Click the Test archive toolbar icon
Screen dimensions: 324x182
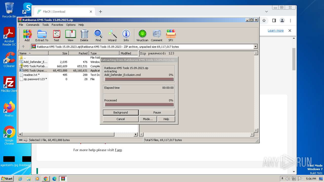pyautogui.click(x=56, y=36)
